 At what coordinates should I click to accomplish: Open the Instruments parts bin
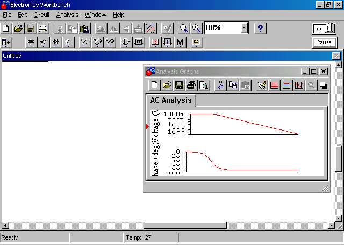pos(197,42)
